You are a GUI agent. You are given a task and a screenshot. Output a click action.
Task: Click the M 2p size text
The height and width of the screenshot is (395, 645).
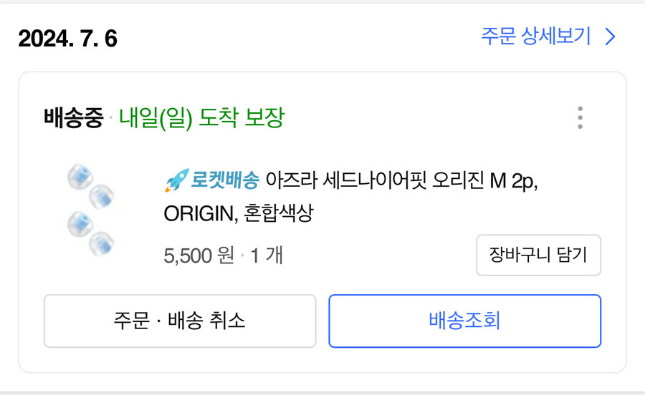coord(513,181)
